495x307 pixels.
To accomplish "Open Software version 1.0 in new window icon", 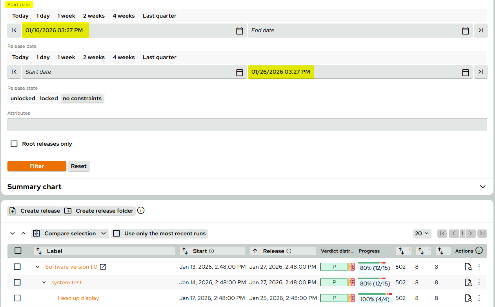I will tap(102, 266).
